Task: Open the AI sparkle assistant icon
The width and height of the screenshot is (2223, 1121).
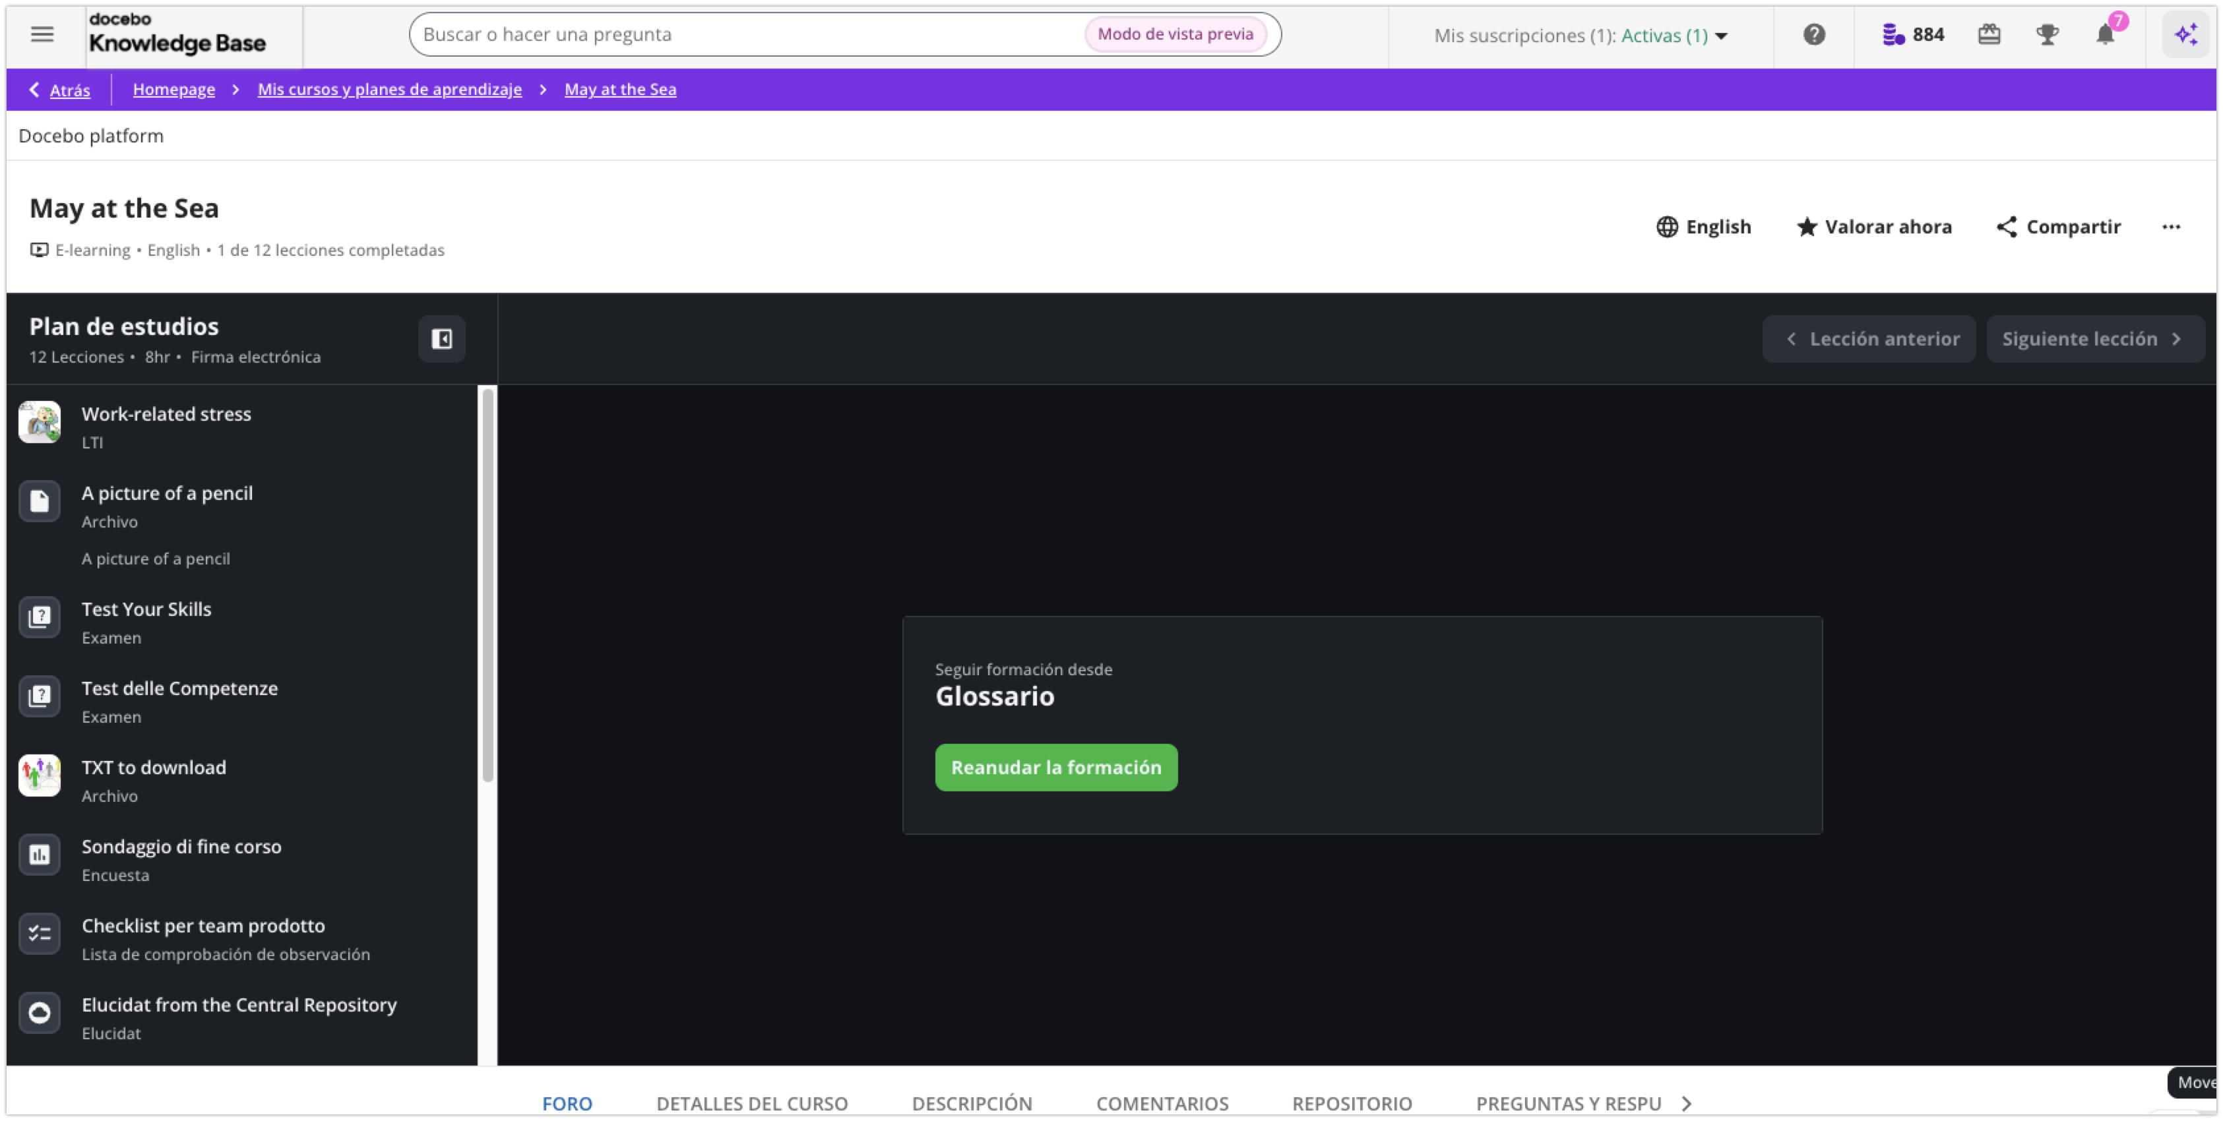Action: pos(2185,34)
